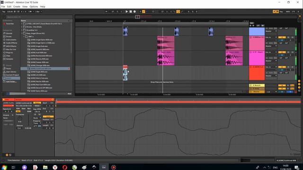303x170 pixels.
Task: Click the Tap tempo button
Action: coord(3,11)
